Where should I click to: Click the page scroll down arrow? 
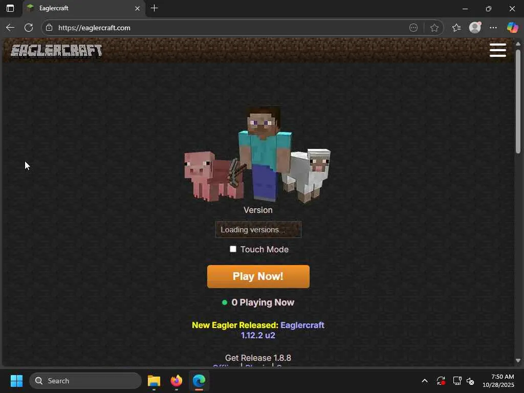pyautogui.click(x=518, y=360)
